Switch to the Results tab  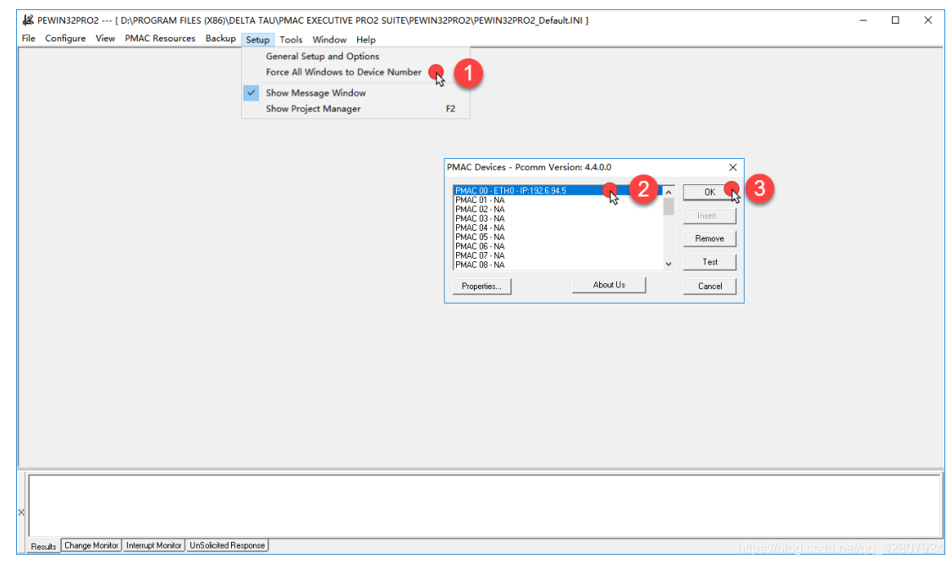click(44, 546)
